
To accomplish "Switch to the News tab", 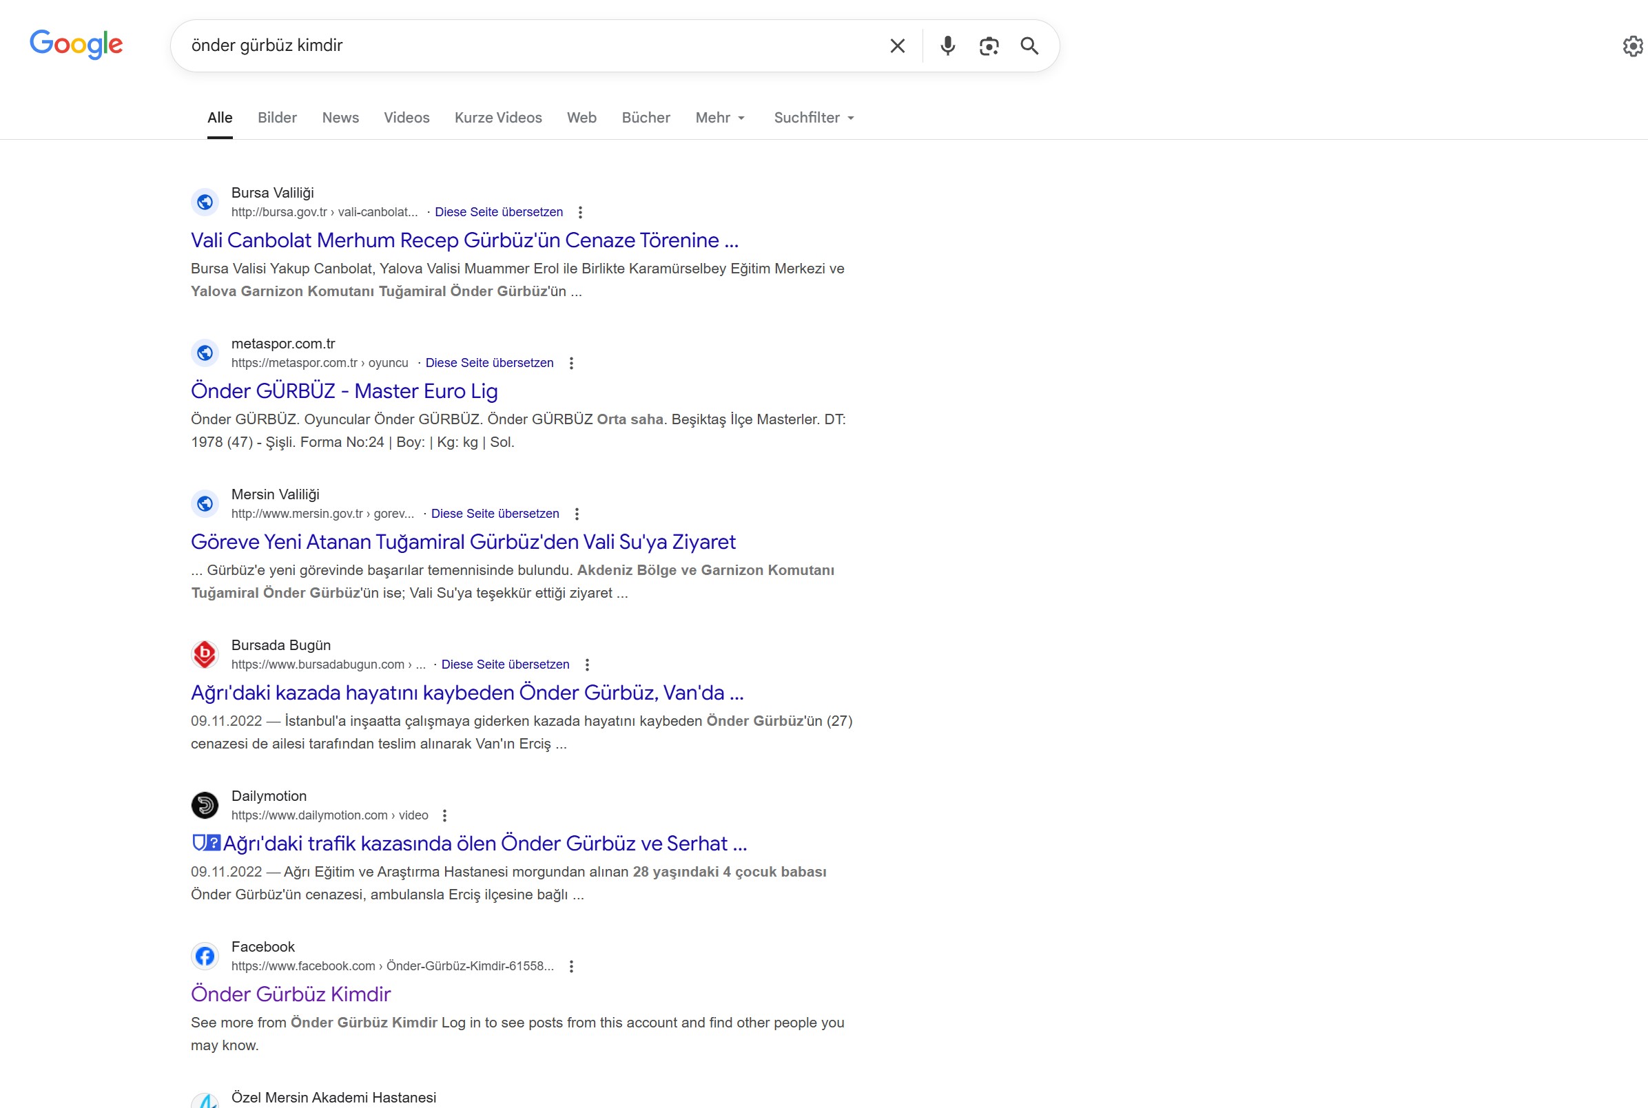I will coord(340,118).
